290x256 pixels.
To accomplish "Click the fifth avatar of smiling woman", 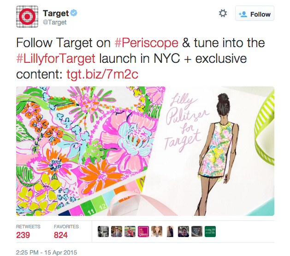I will coord(157,232).
